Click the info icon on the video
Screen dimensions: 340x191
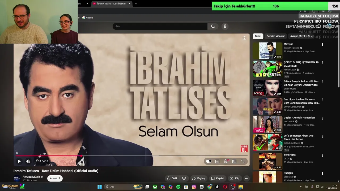click(x=244, y=38)
